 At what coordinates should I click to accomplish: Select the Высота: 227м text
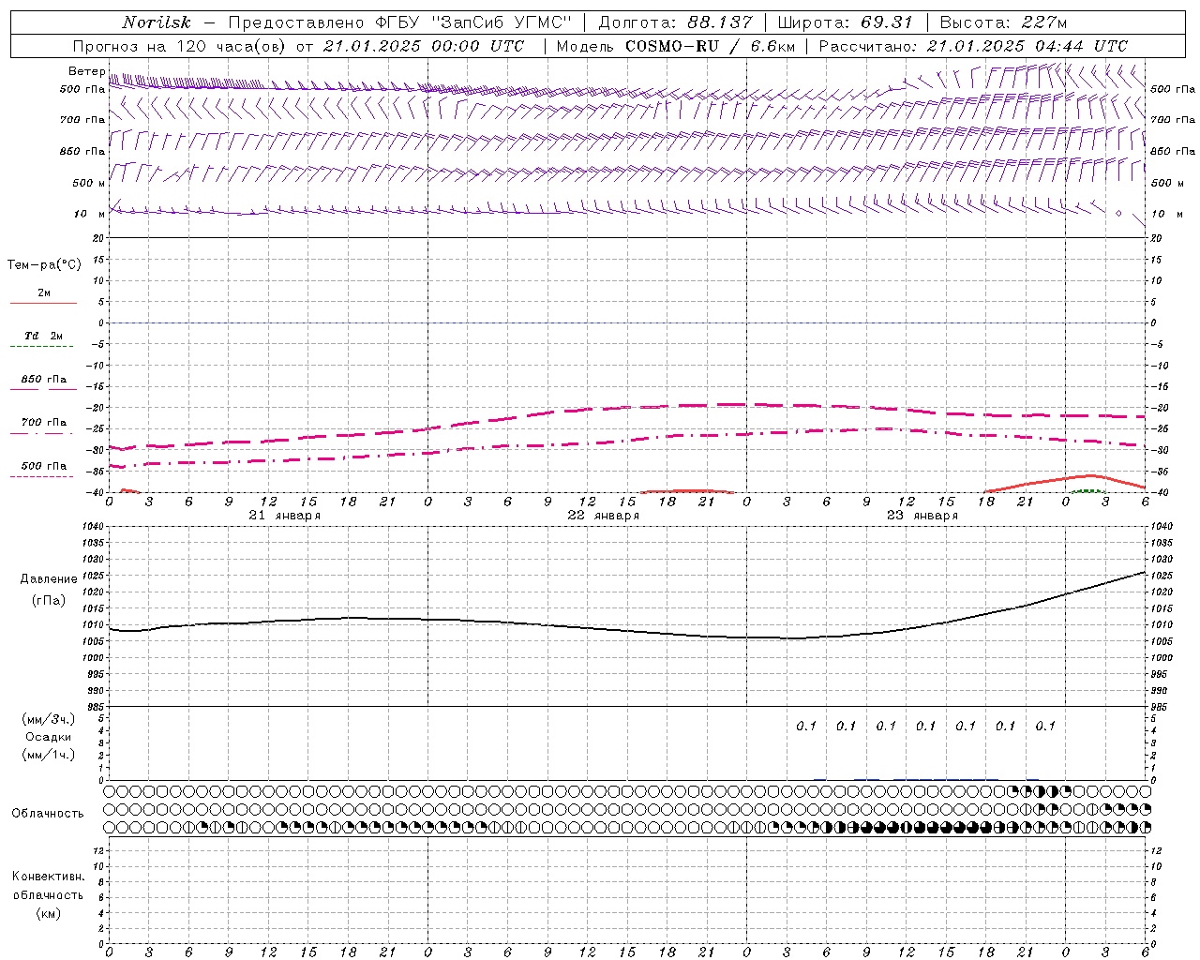[x=1002, y=22]
